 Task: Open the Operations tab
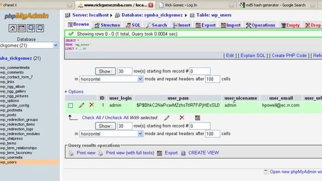point(260,25)
